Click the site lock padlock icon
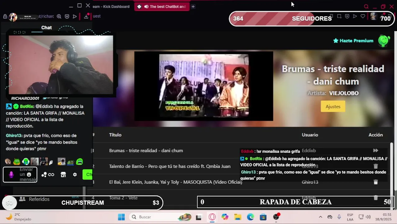Screen dimensions: 397x224 [5, 16]
